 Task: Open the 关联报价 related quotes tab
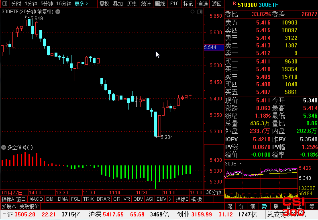29,206
